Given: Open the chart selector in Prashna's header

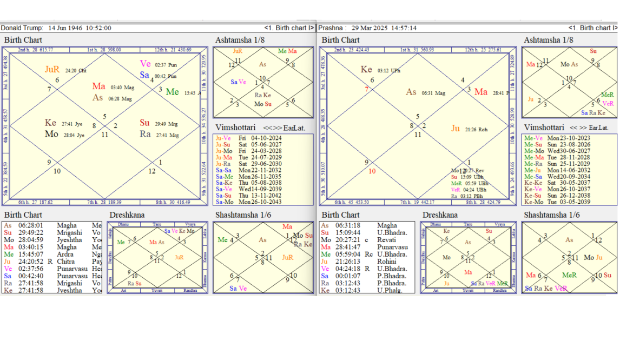Looking at the screenshot, I should pyautogui.click(x=593, y=28).
